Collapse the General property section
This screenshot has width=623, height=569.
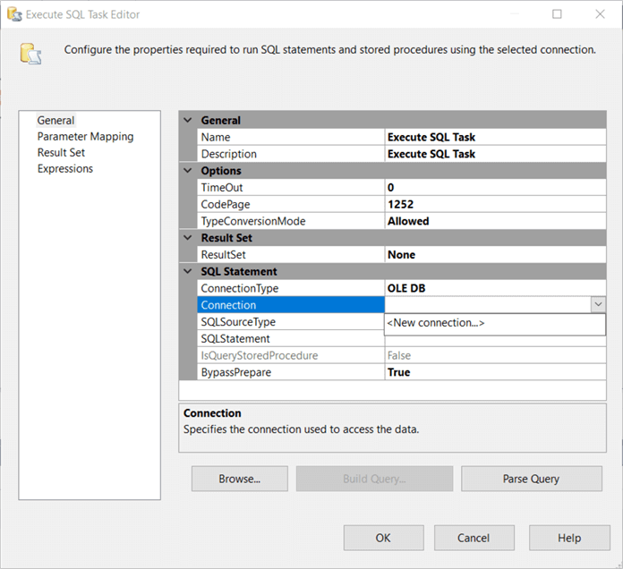188,121
